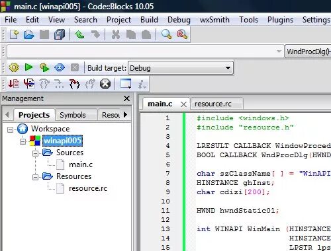The height and width of the screenshot is (251, 331).
Task: Click the Stop debugger icon
Action: [105, 84]
